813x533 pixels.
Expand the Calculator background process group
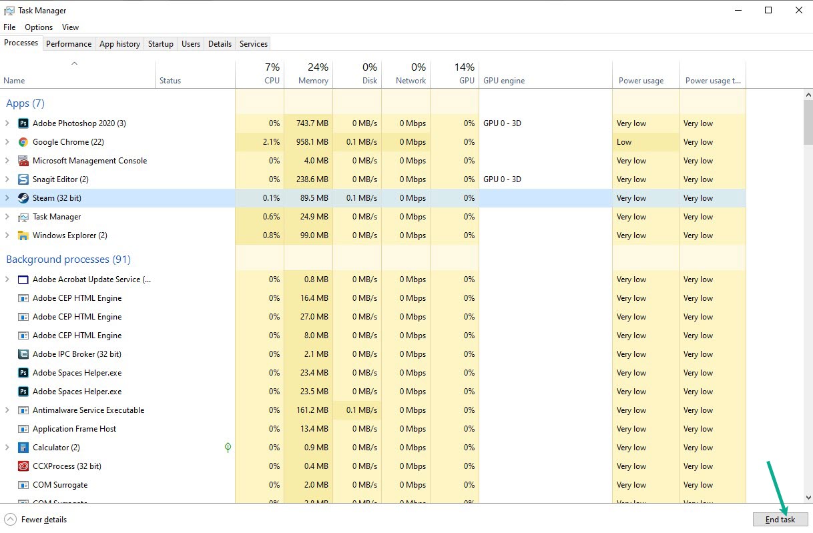7,448
